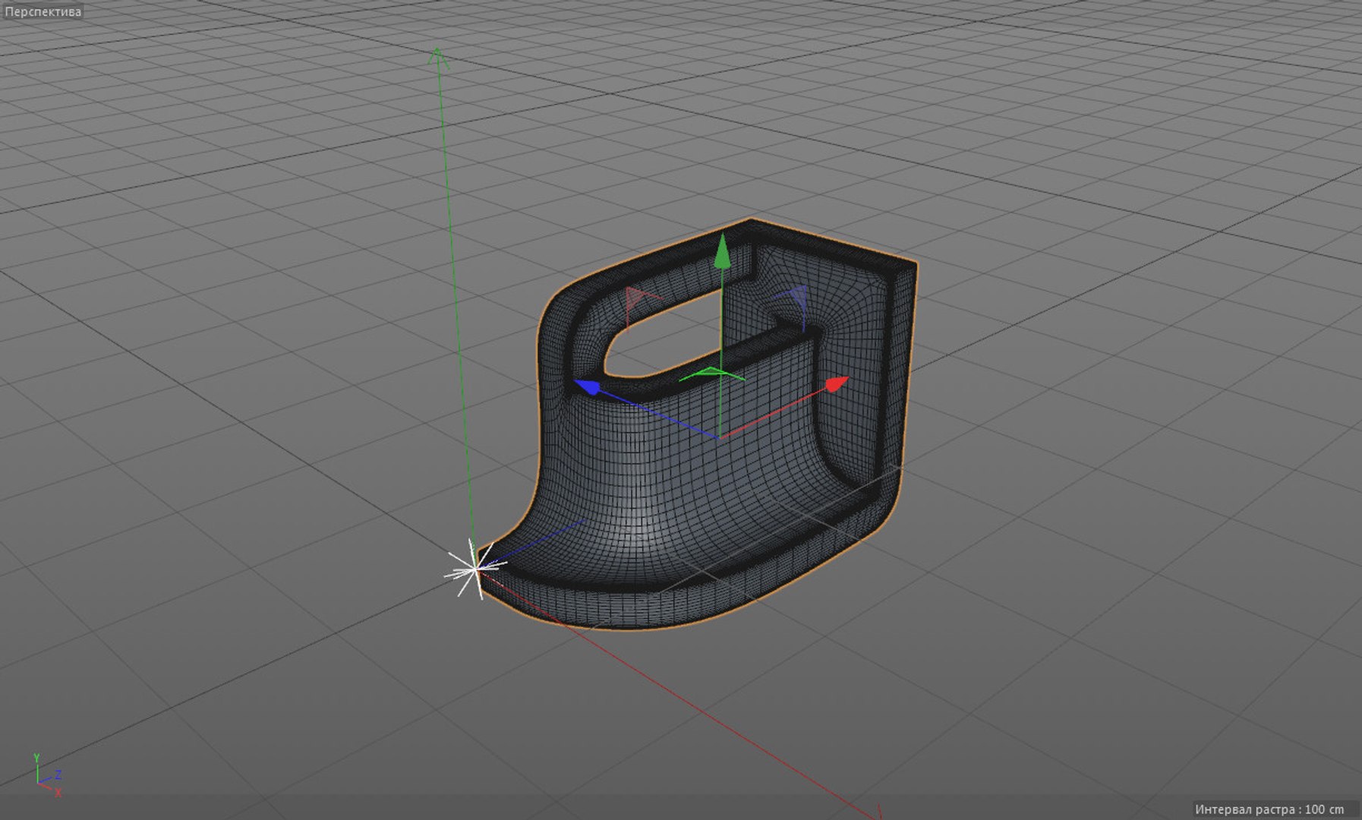Click the red X-axis arrow handle of the object gizmo
Image resolution: width=1362 pixels, height=820 pixels.
[836, 384]
